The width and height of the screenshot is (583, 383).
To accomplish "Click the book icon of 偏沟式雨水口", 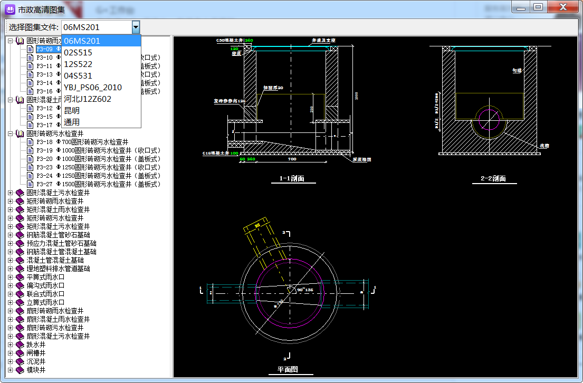I will (20, 285).
